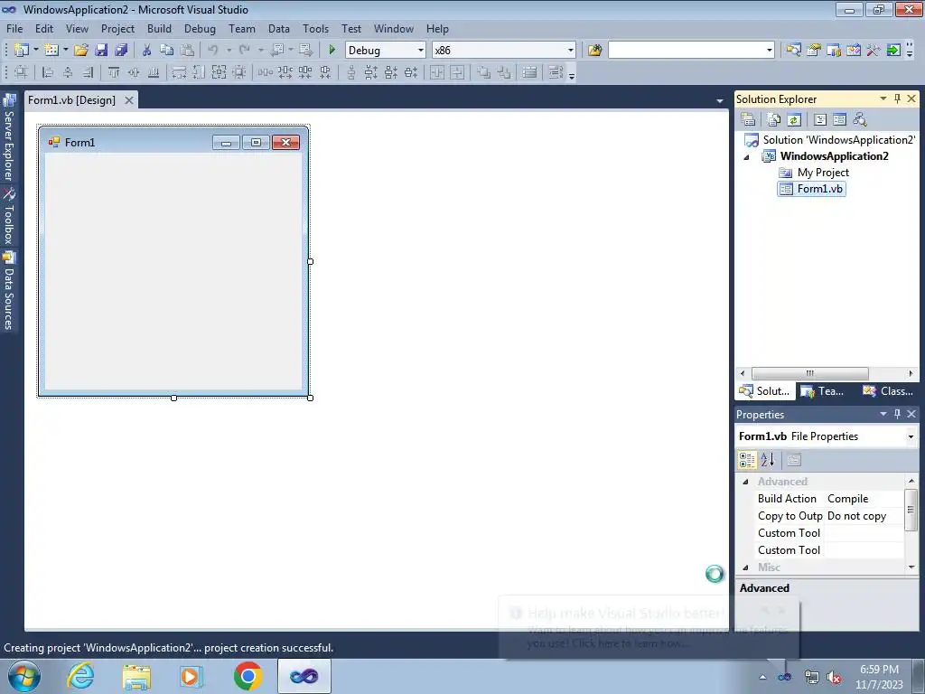Toggle Categorized view in Properties panel
Screen dimensions: 925x694
coord(747,460)
